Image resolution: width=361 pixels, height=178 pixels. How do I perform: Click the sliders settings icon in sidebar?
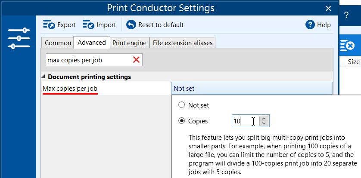19,38
